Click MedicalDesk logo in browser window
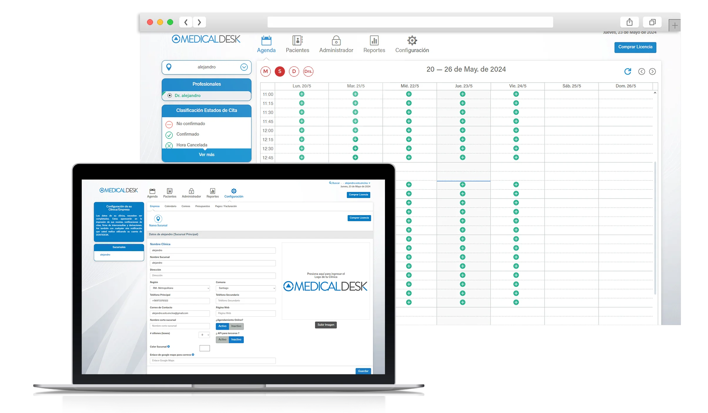This screenshot has width=708, height=413. pos(206,39)
